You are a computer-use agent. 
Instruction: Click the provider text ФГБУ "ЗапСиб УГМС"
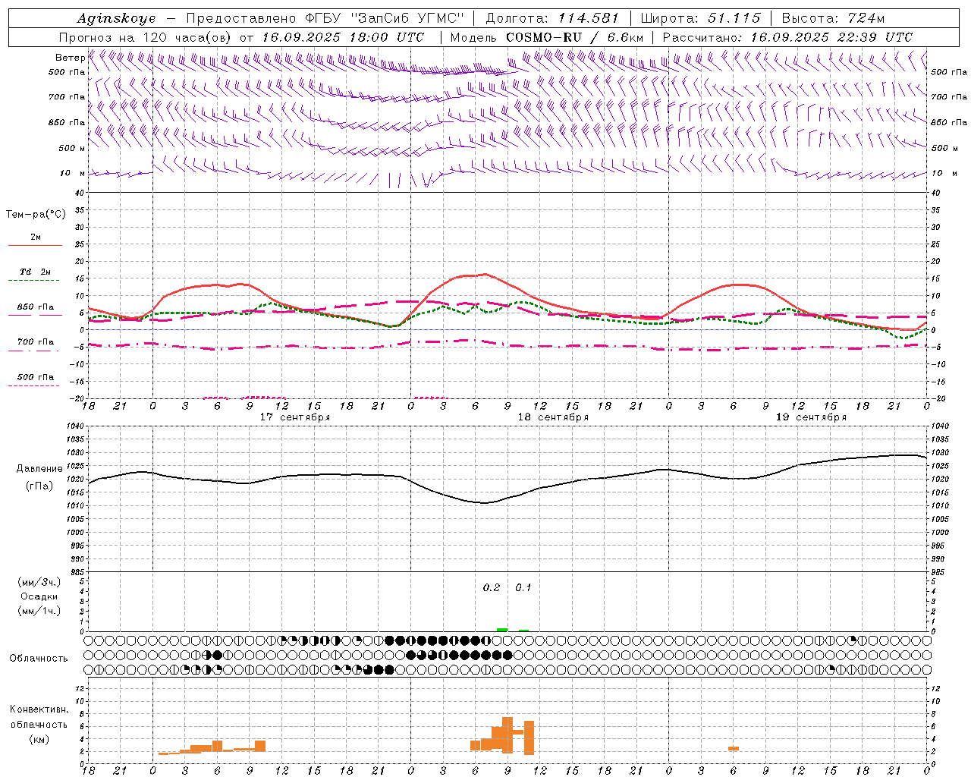[385, 18]
